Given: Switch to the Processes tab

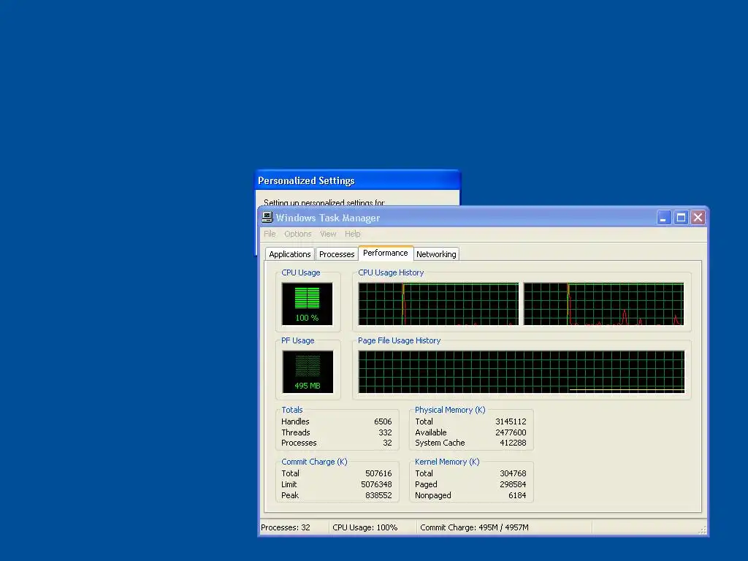Looking at the screenshot, I should (337, 254).
